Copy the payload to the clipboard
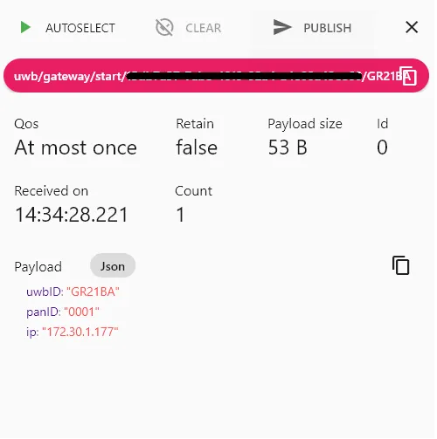 pyautogui.click(x=401, y=265)
